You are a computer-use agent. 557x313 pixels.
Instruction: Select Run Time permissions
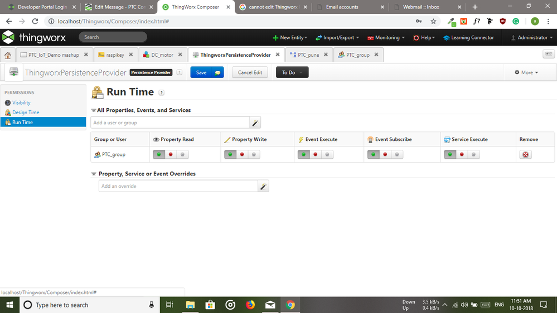[43, 122]
